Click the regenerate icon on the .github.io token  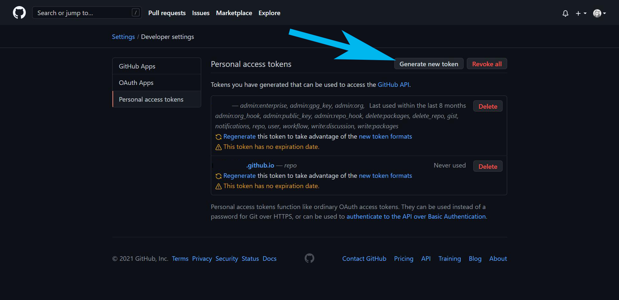click(x=219, y=176)
